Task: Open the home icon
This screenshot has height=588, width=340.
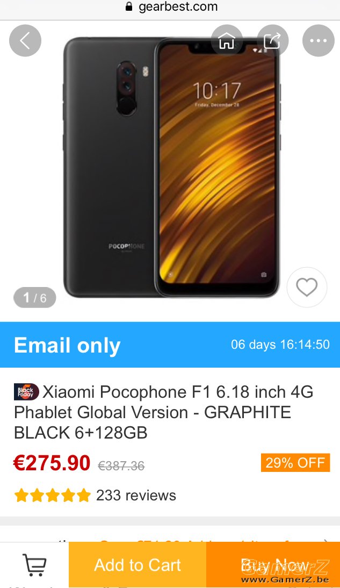Action: click(227, 40)
